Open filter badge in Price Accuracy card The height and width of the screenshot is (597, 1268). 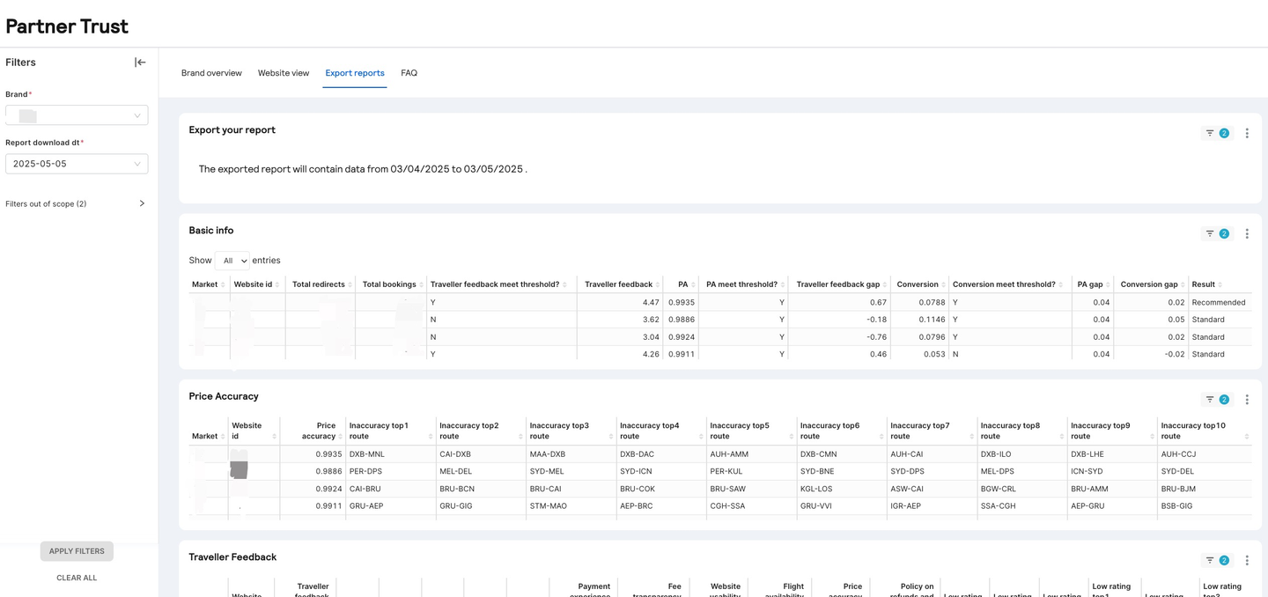(x=1217, y=400)
